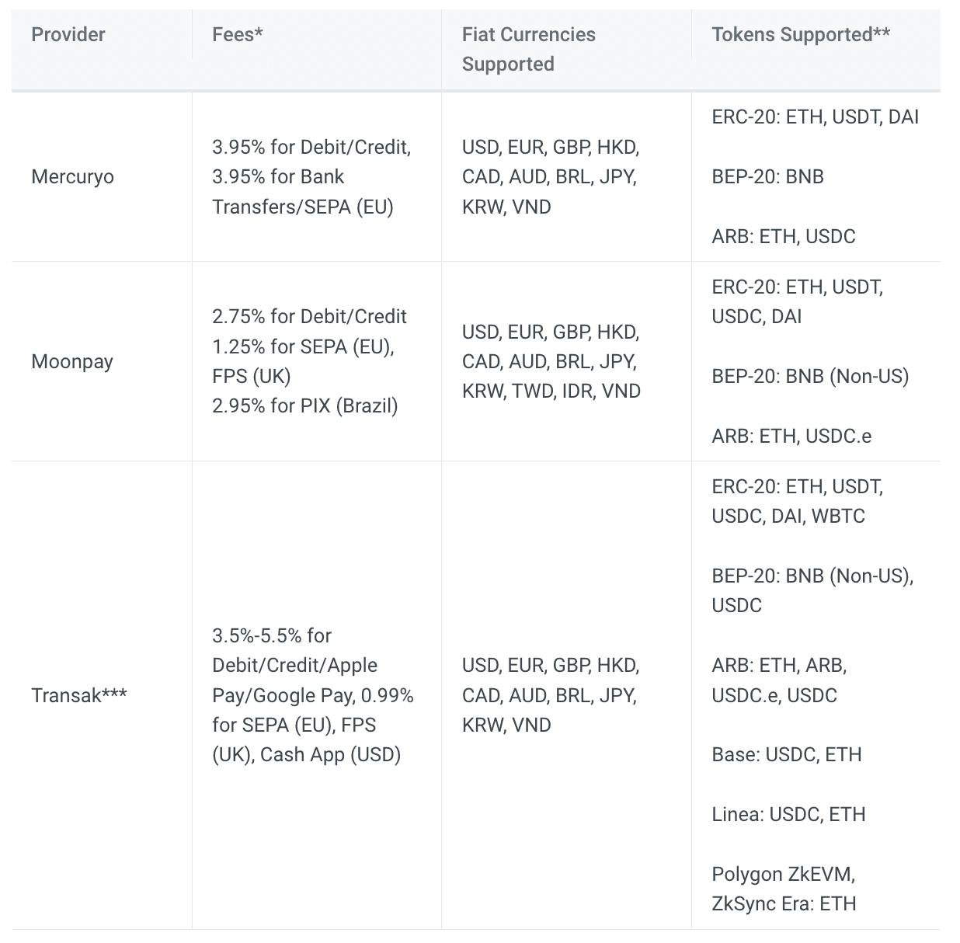Select the Transak*** provider name
This screenshot has width=960, height=943.
pyautogui.click(x=78, y=695)
